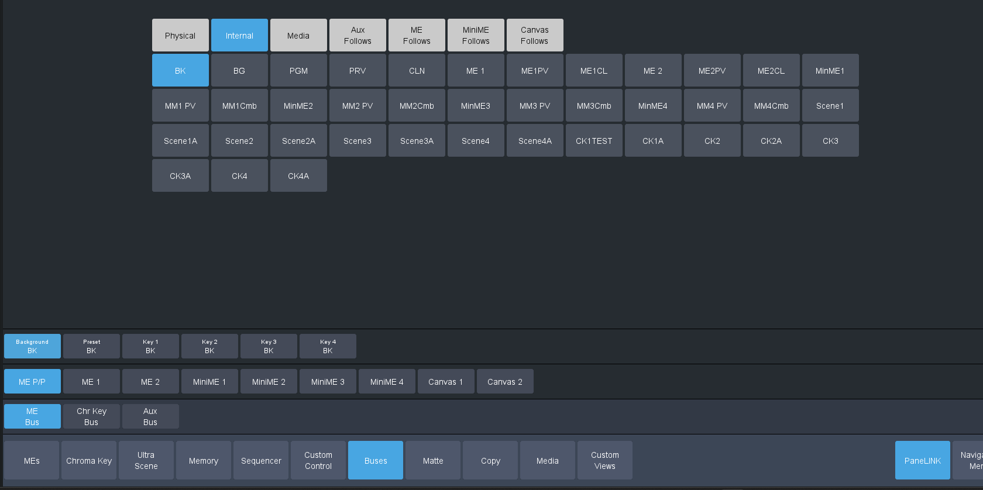Select the Canvas Follows tab
The image size is (983, 490).
coord(535,35)
